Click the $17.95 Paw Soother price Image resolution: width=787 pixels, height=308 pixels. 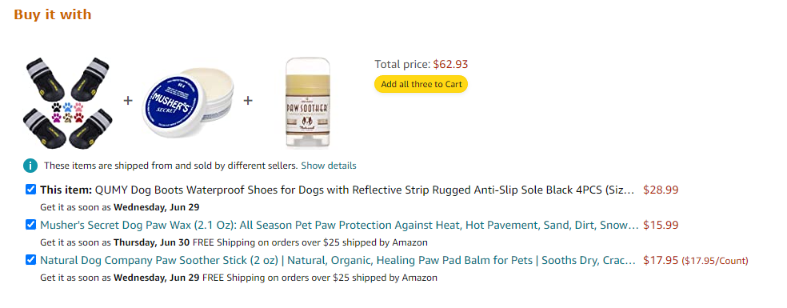[661, 260]
